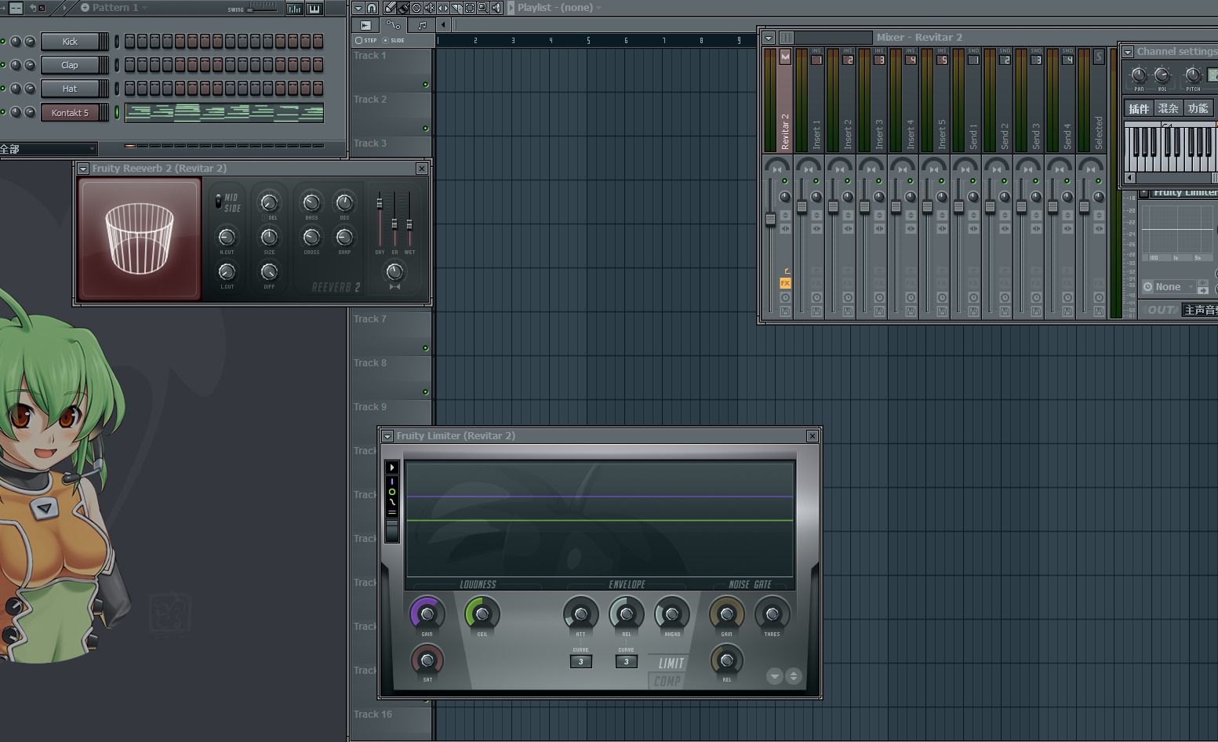Select the Playlist automation curve tab
Viewport: 1218px width, 742px height.
tap(394, 24)
